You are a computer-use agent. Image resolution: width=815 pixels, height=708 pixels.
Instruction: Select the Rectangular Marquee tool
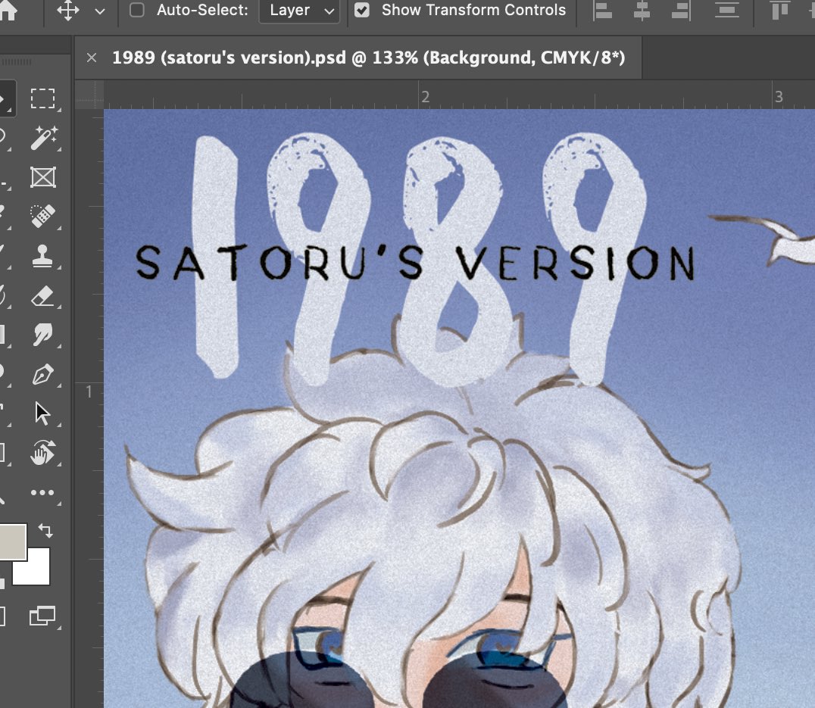[x=42, y=98]
